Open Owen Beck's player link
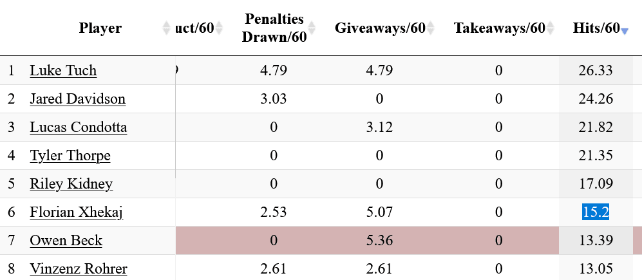 point(66,241)
